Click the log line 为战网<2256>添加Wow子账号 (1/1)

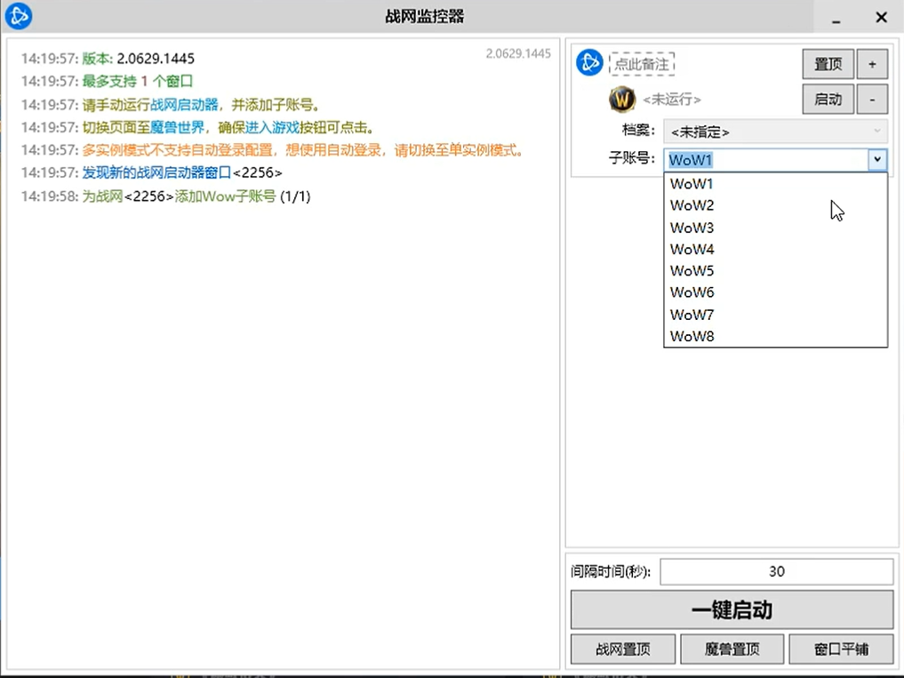(x=166, y=196)
